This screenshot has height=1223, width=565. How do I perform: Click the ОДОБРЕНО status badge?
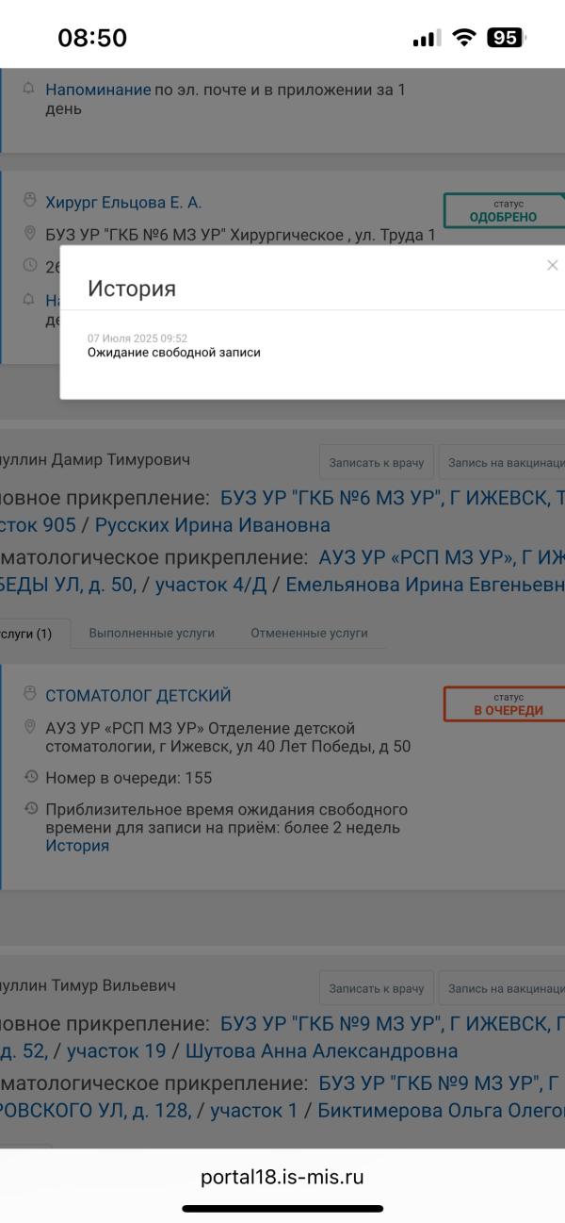click(x=503, y=211)
